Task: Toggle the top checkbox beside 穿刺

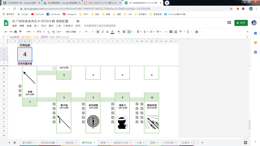Action: 20,86
